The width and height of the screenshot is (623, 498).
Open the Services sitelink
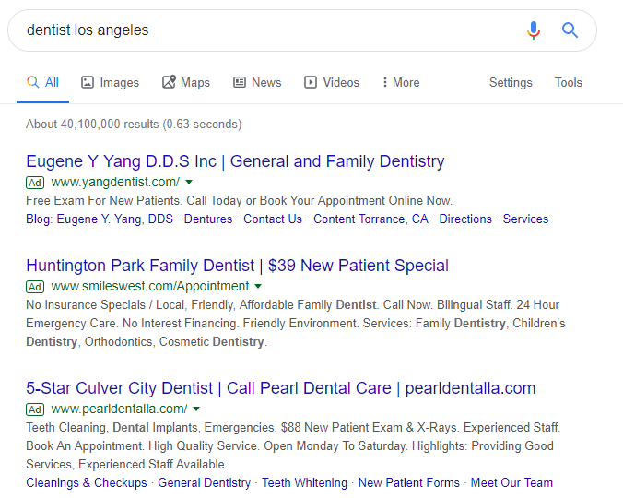(525, 219)
